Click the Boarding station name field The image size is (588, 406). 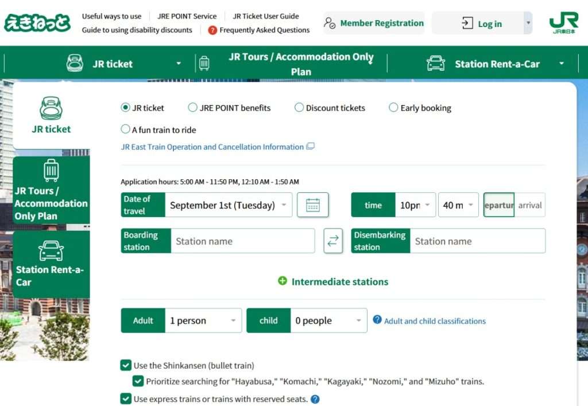(x=243, y=241)
